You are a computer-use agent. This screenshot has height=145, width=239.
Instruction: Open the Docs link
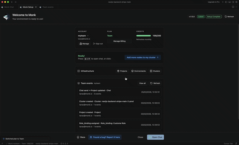81,137
